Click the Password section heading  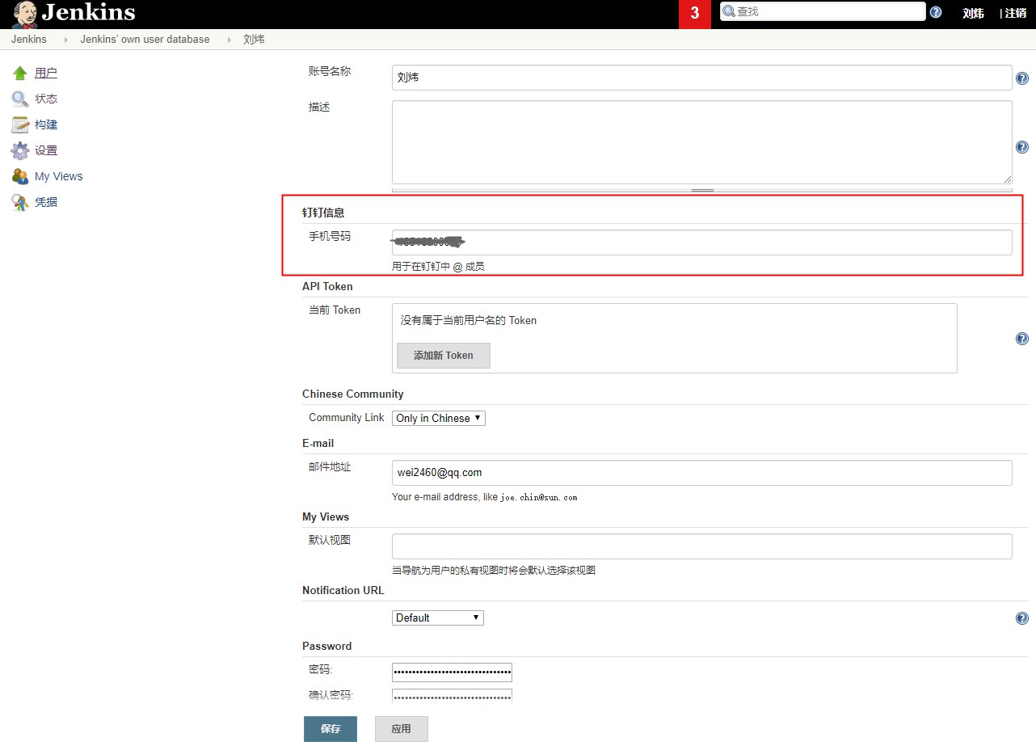327,647
